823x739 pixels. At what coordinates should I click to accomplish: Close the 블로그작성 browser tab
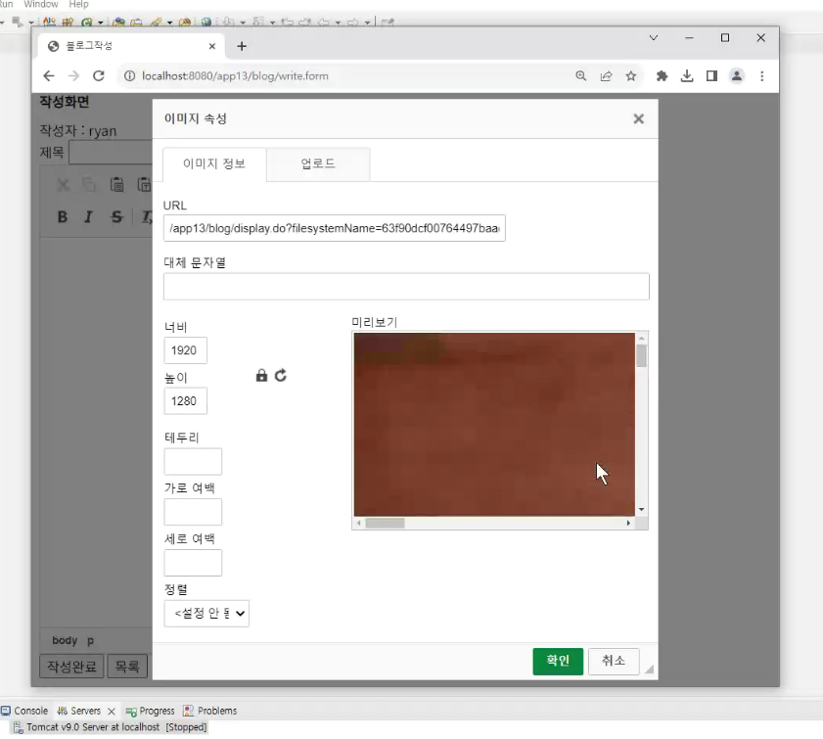click(212, 46)
